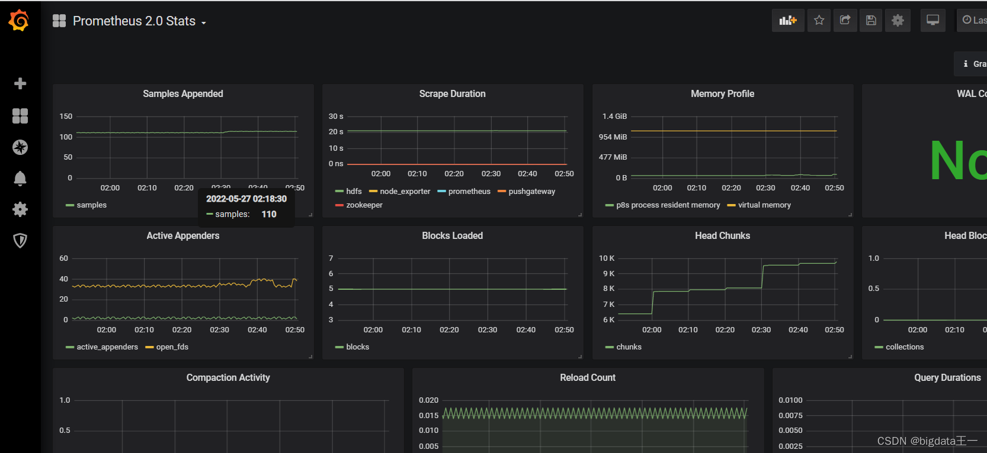Open the Head Chunks panel title menu
This screenshot has height=453, width=987.
pos(723,236)
